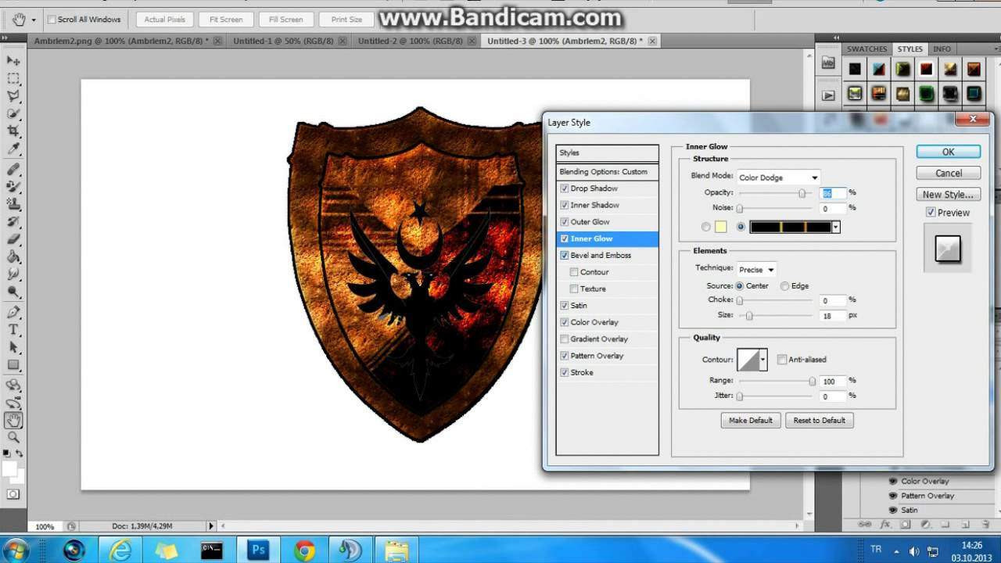The image size is (1001, 563).
Task: Select the Zoom tool in toolbox
Action: click(13, 438)
